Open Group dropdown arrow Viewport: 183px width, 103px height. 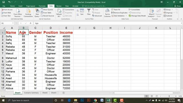pos(172,9)
